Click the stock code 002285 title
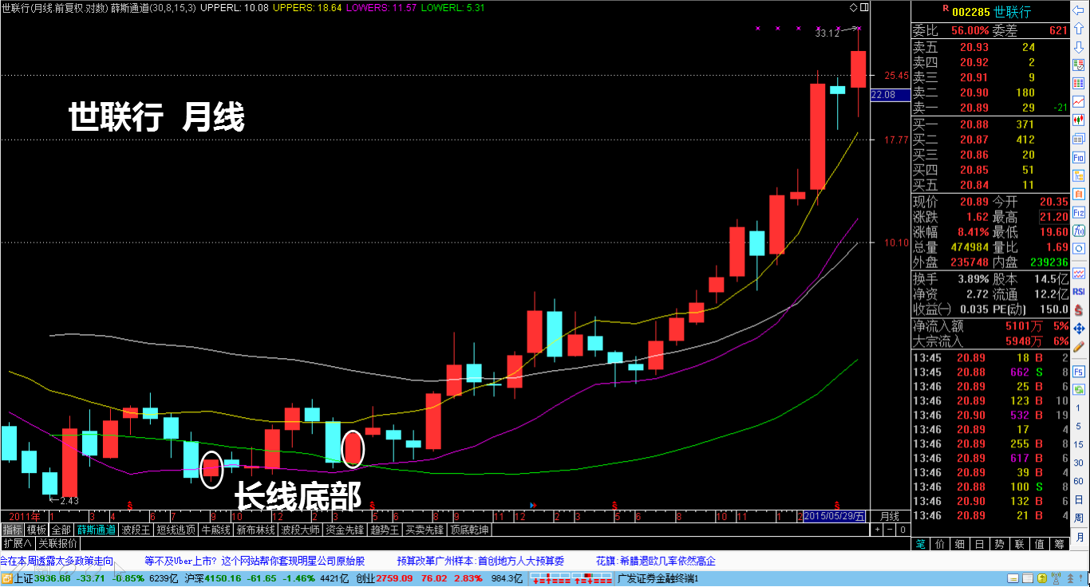1090x587 pixels. (x=973, y=12)
